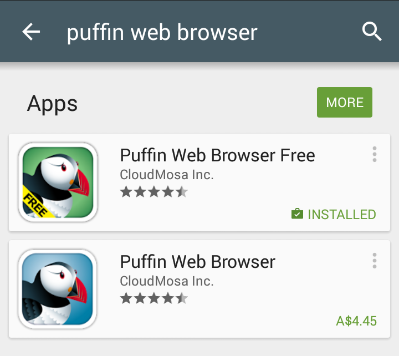
Task: Click the puffin web browser search text
Action: coord(162,33)
